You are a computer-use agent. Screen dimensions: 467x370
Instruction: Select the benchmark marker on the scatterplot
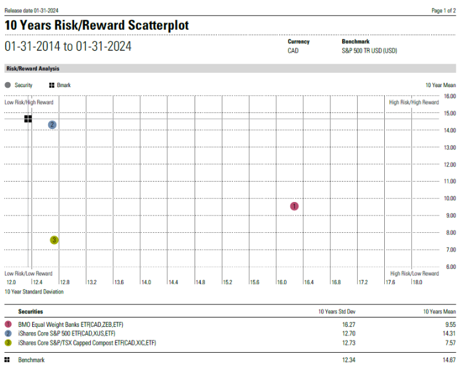[x=28, y=119]
